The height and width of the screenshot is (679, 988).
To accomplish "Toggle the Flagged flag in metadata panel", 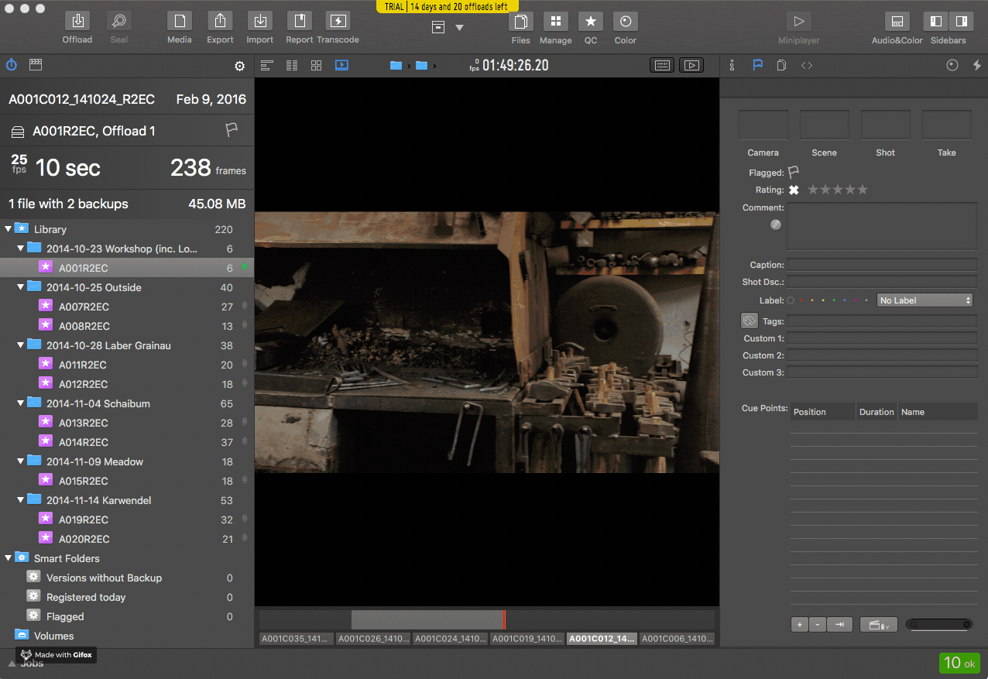I will pos(794,173).
